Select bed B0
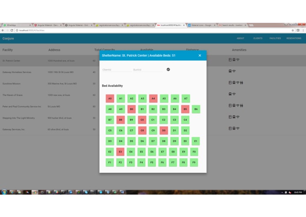The image size is (306, 217). (132, 109)
